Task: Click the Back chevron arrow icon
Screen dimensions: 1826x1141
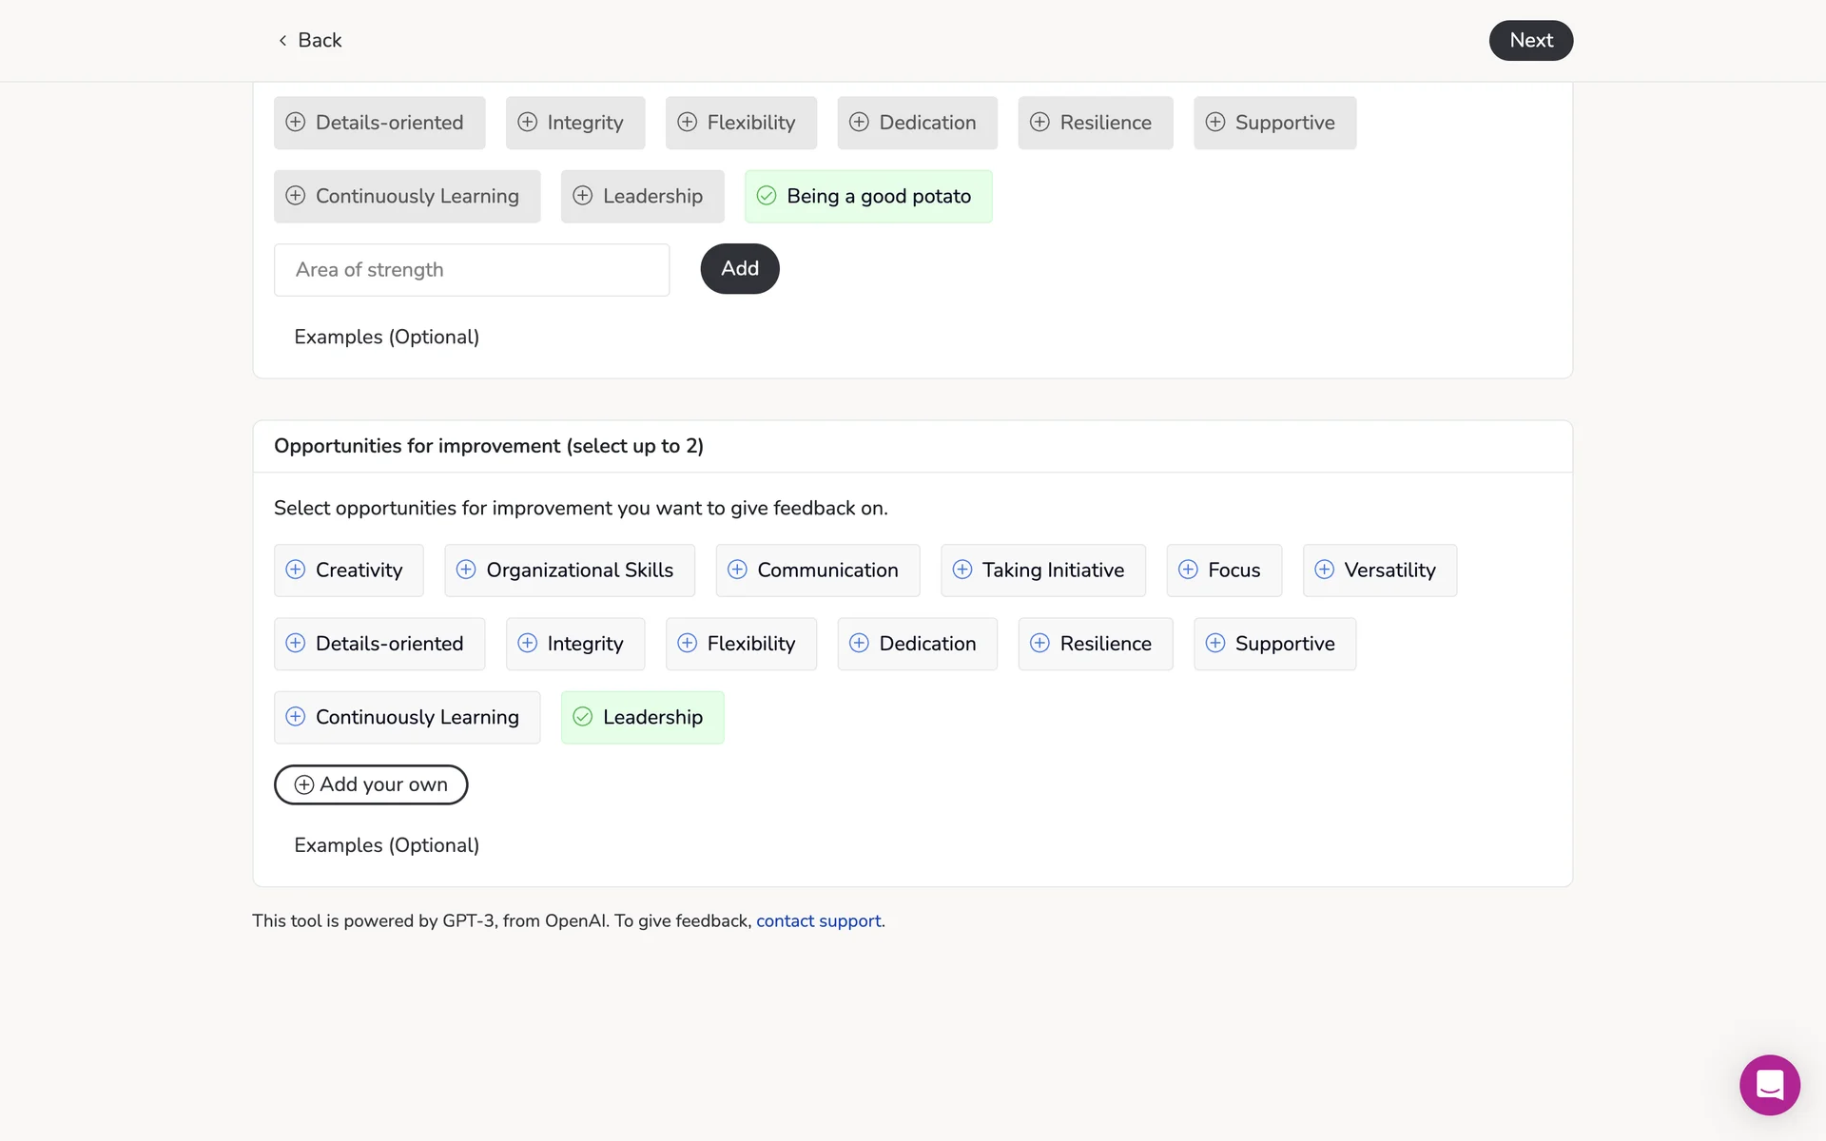Action: pyautogui.click(x=282, y=40)
